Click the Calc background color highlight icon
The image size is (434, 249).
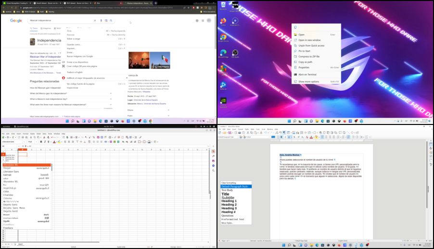click(x=59, y=142)
